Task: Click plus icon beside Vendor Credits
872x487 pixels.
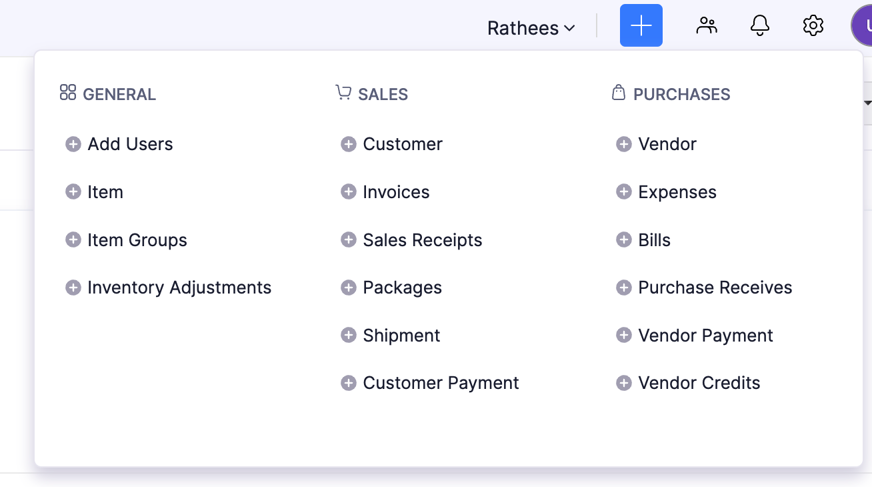Action: pos(623,383)
